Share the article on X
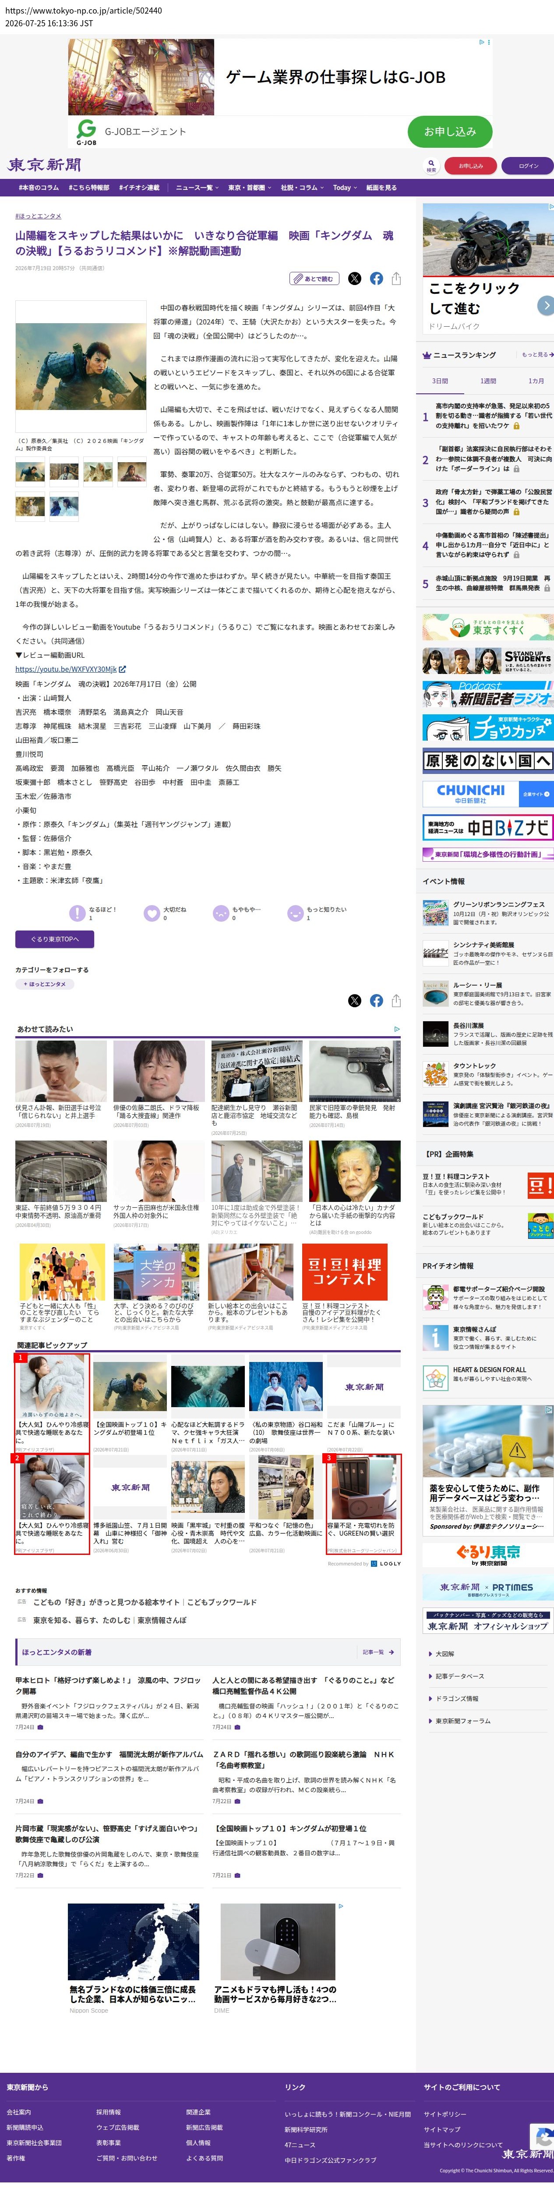The height and width of the screenshot is (2189, 554). [x=355, y=279]
